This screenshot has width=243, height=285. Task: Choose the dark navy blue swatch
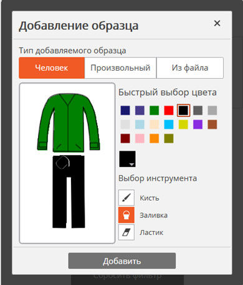[x=125, y=111]
